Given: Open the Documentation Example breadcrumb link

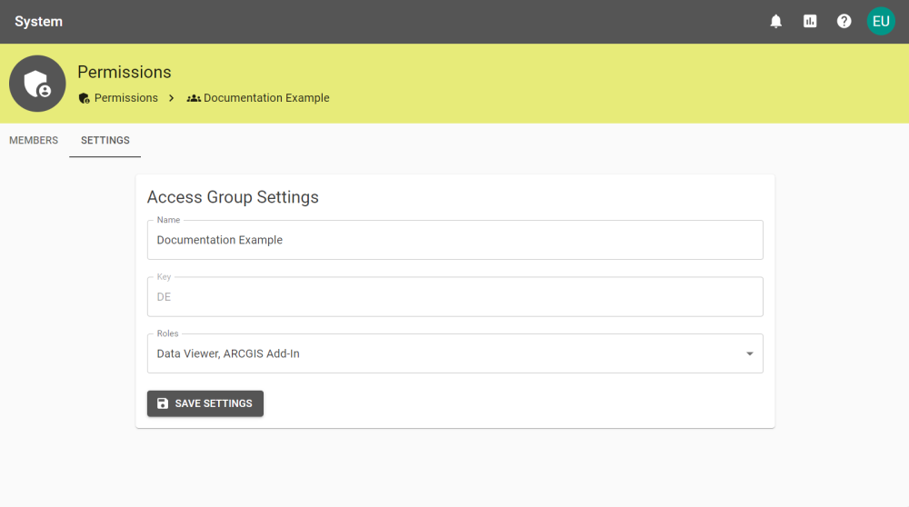Looking at the screenshot, I should click(266, 98).
